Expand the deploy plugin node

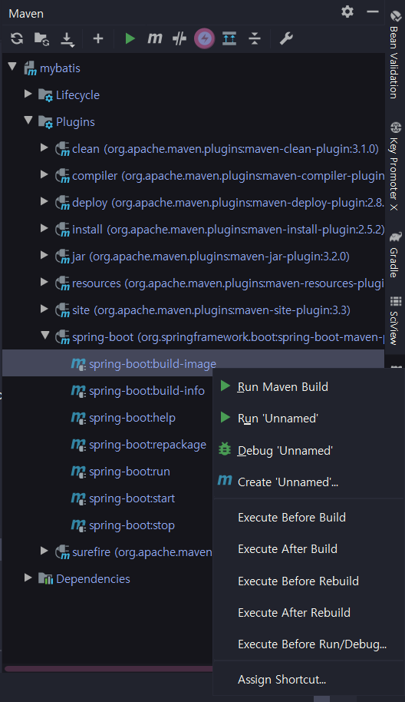coord(44,201)
